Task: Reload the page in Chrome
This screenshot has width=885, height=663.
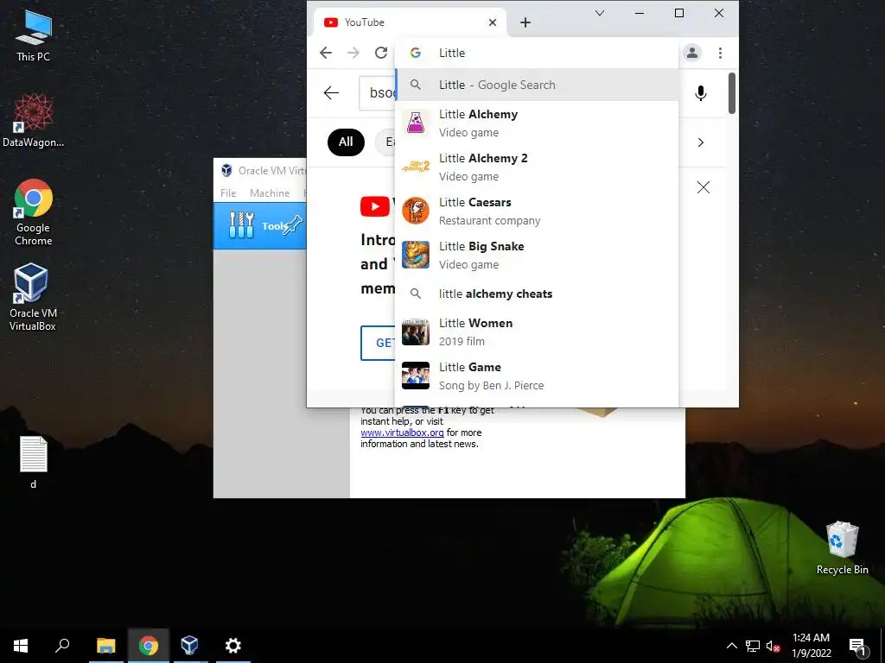Action: [381, 53]
